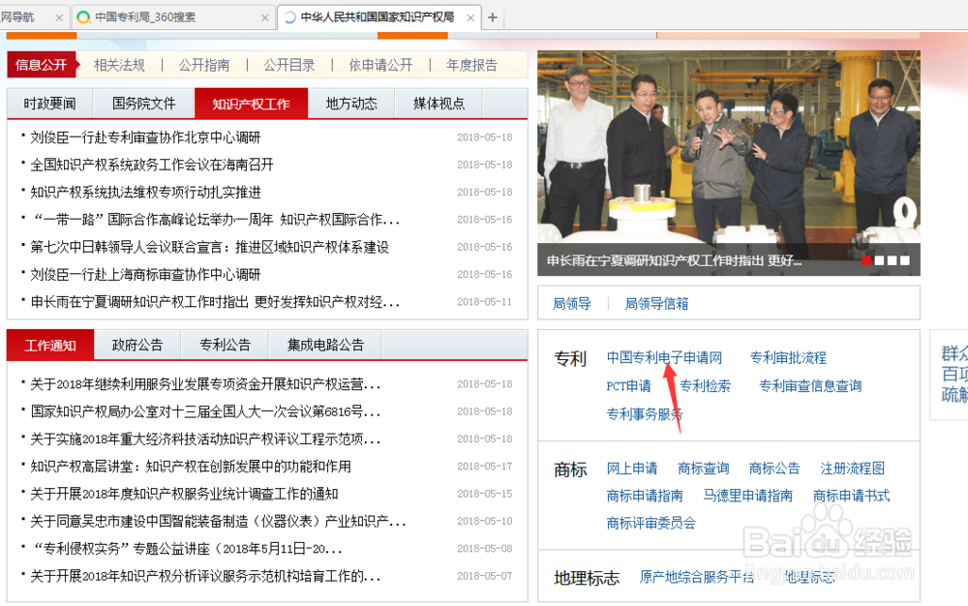Switch to the 媒体视点 tab
The image size is (968, 606).
(439, 103)
